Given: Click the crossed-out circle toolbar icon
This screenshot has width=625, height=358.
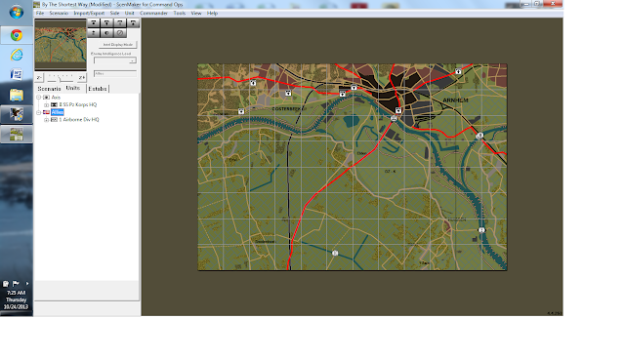Looking at the screenshot, I should coord(120,33).
